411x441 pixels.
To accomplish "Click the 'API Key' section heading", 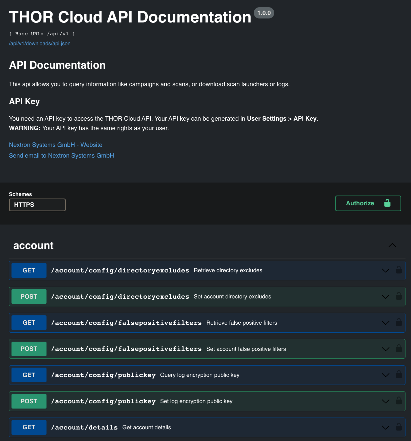I will [24, 101].
